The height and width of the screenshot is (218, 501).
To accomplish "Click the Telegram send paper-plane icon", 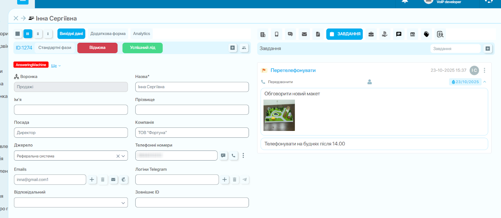I will pyautogui.click(x=245, y=180).
